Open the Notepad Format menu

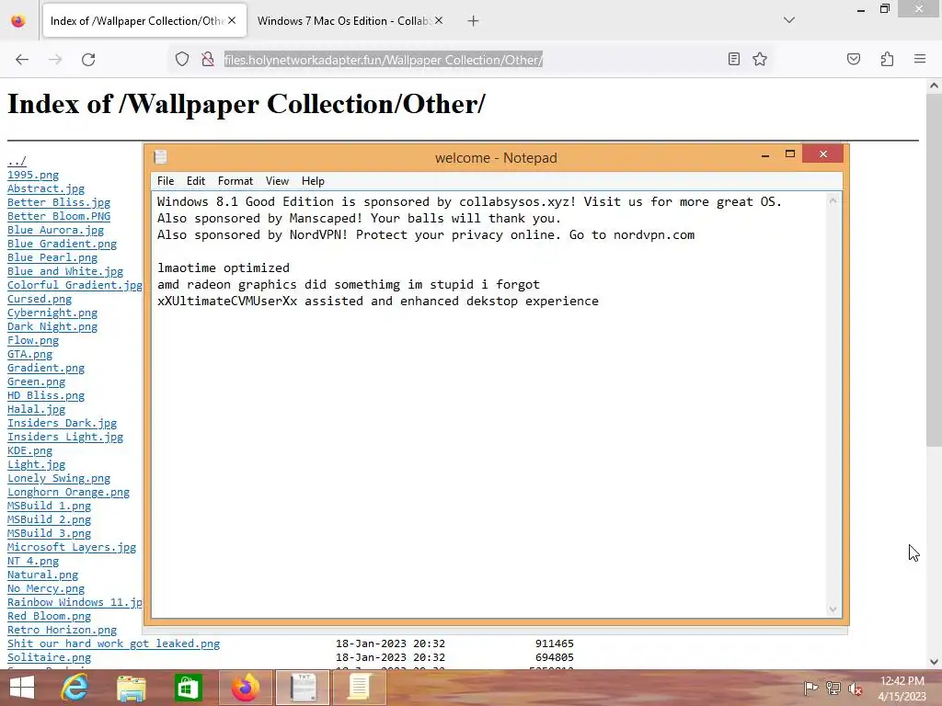235,181
